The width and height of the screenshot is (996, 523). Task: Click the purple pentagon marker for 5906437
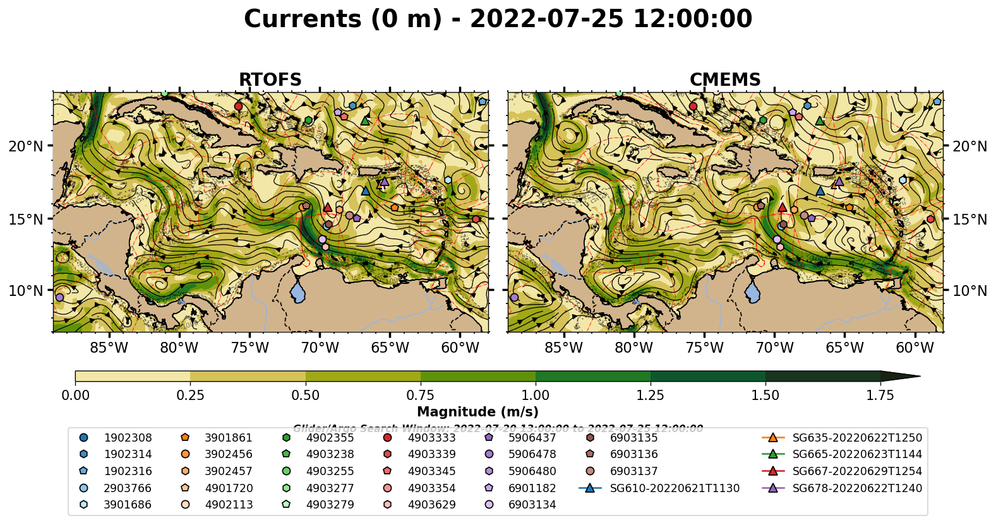pyautogui.click(x=488, y=437)
